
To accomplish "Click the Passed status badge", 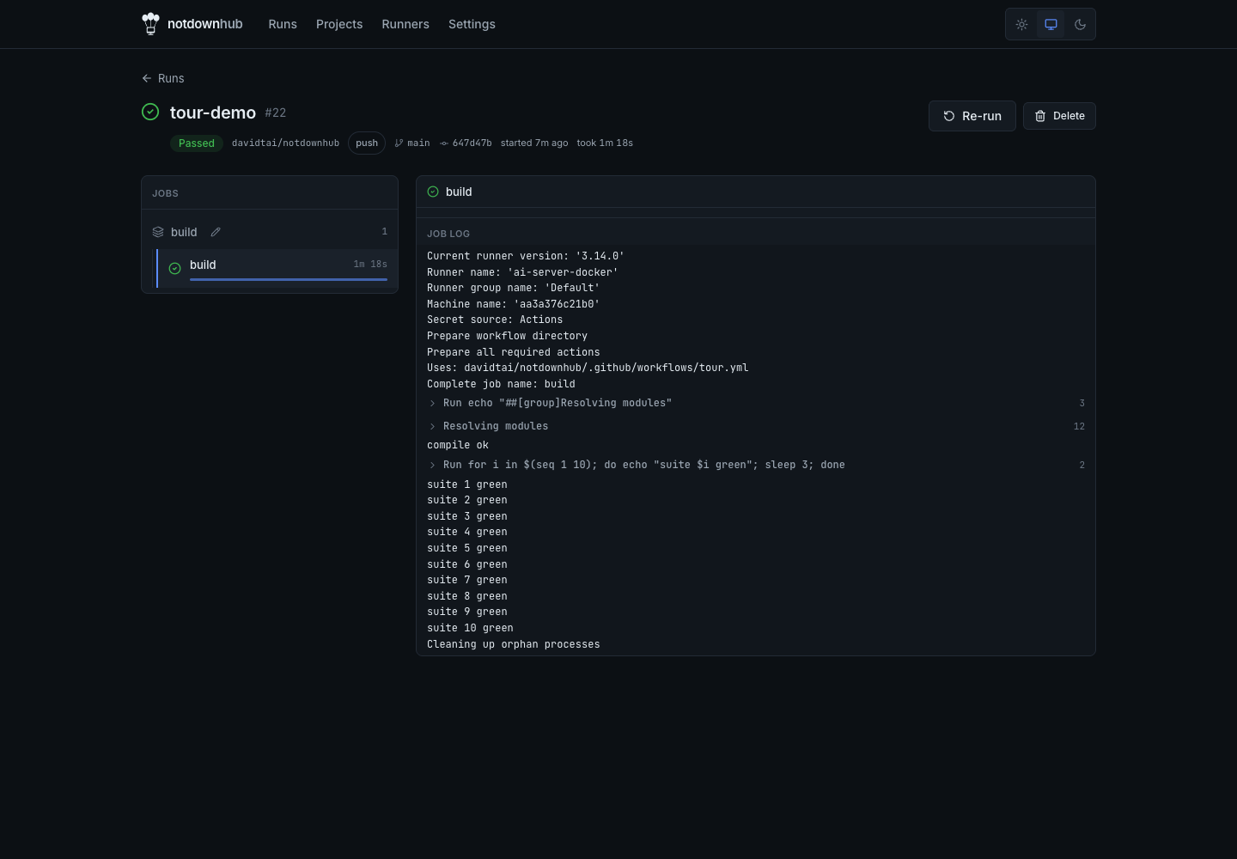I will click(x=197, y=143).
